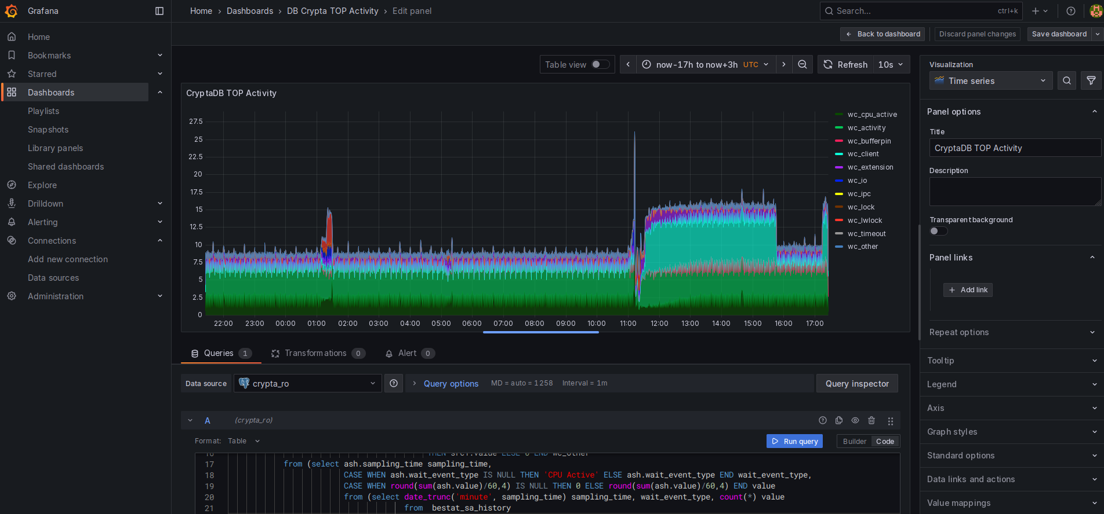
Task: Open the visualization search magnifier icon
Action: (x=1067, y=81)
